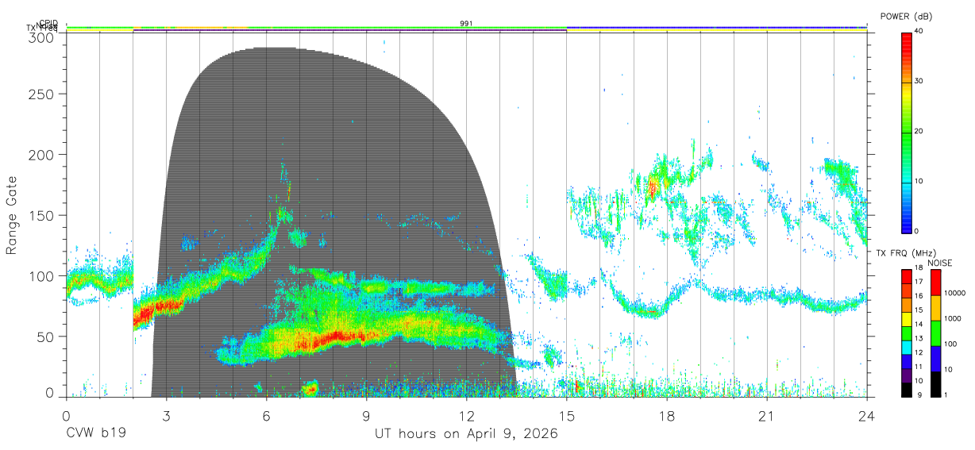Image resolution: width=975 pixels, height=450 pixels.
Task: Click the '13' label on the TX FRQ scale
Action: (x=919, y=338)
